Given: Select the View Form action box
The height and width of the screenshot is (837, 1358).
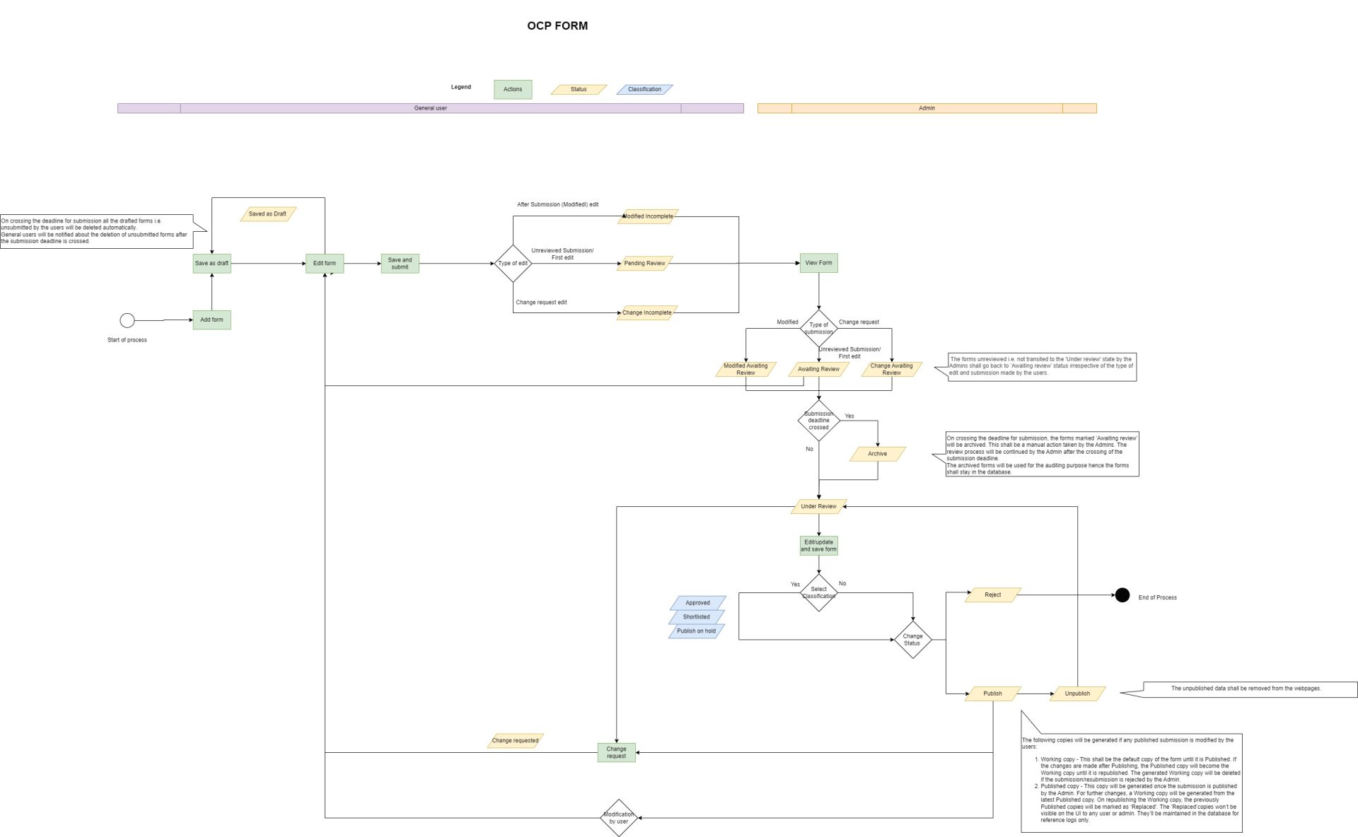Looking at the screenshot, I should click(x=818, y=263).
